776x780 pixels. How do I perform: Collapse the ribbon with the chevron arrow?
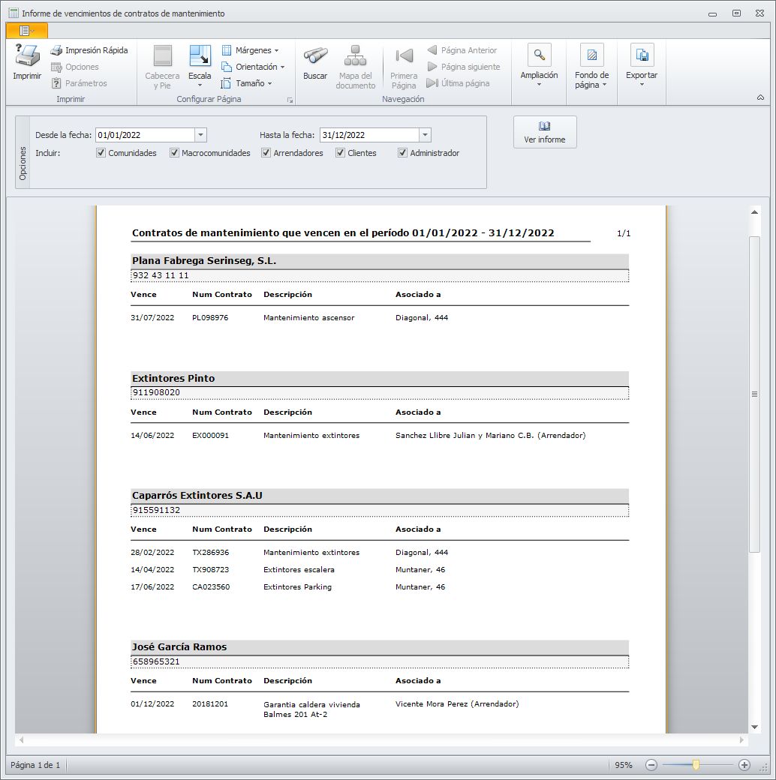(x=760, y=98)
